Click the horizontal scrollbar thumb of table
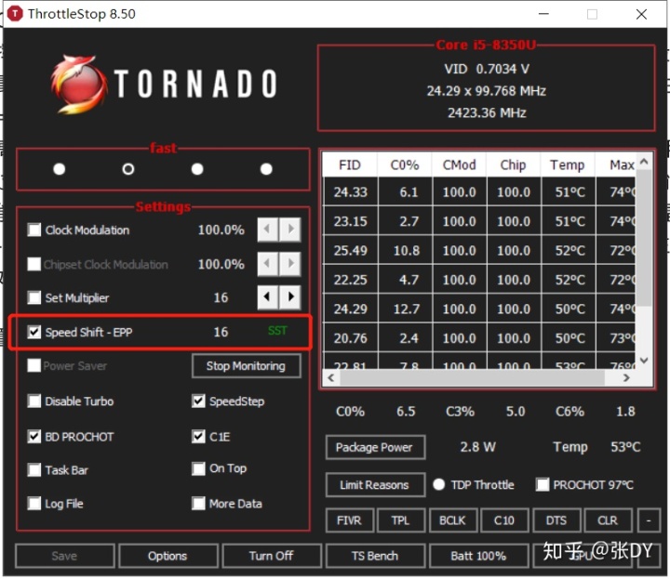Viewport: 670px width, 579px height. [472, 377]
